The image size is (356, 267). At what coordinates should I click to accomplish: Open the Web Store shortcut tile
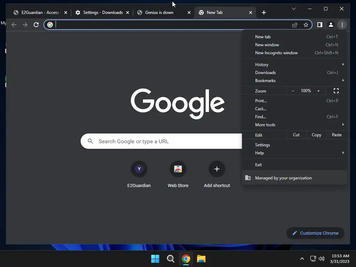coord(178,175)
